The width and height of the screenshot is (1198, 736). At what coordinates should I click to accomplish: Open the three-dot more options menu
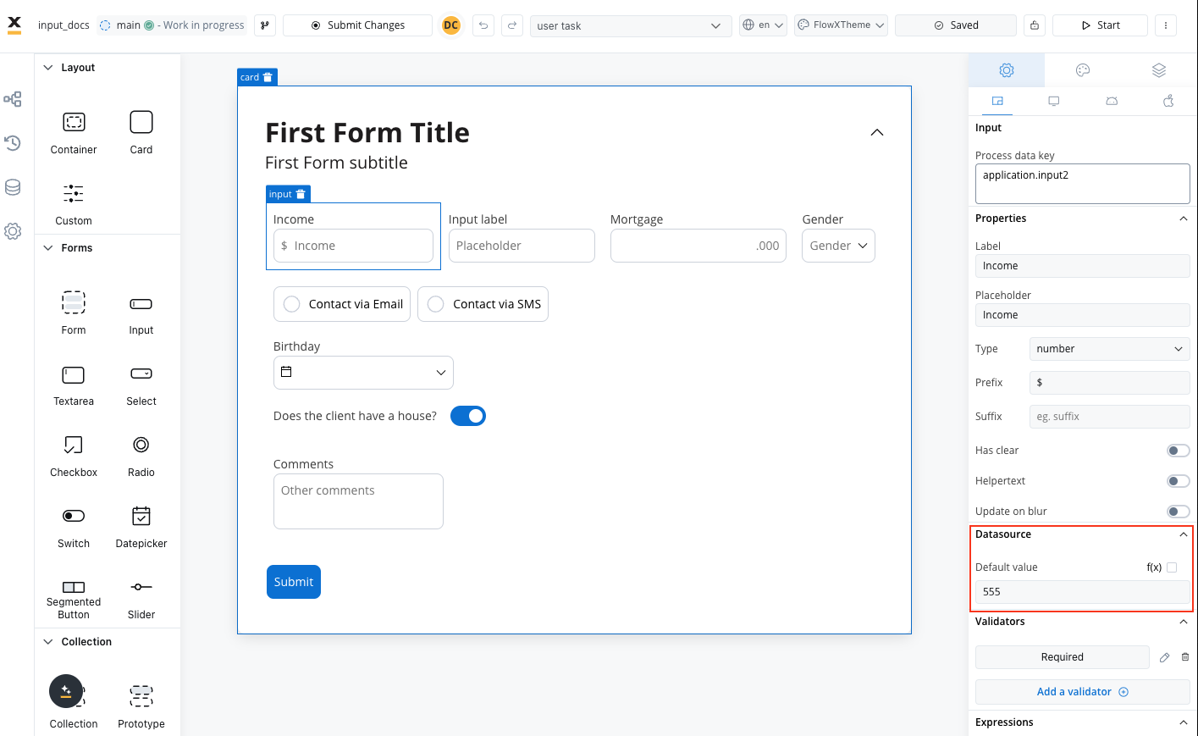click(1166, 25)
